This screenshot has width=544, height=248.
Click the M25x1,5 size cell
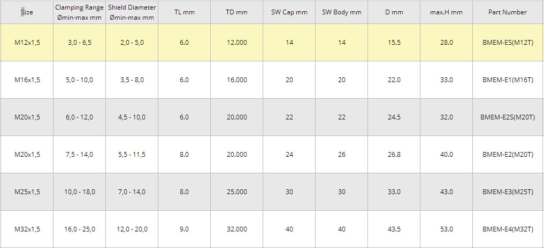pyautogui.click(x=27, y=192)
